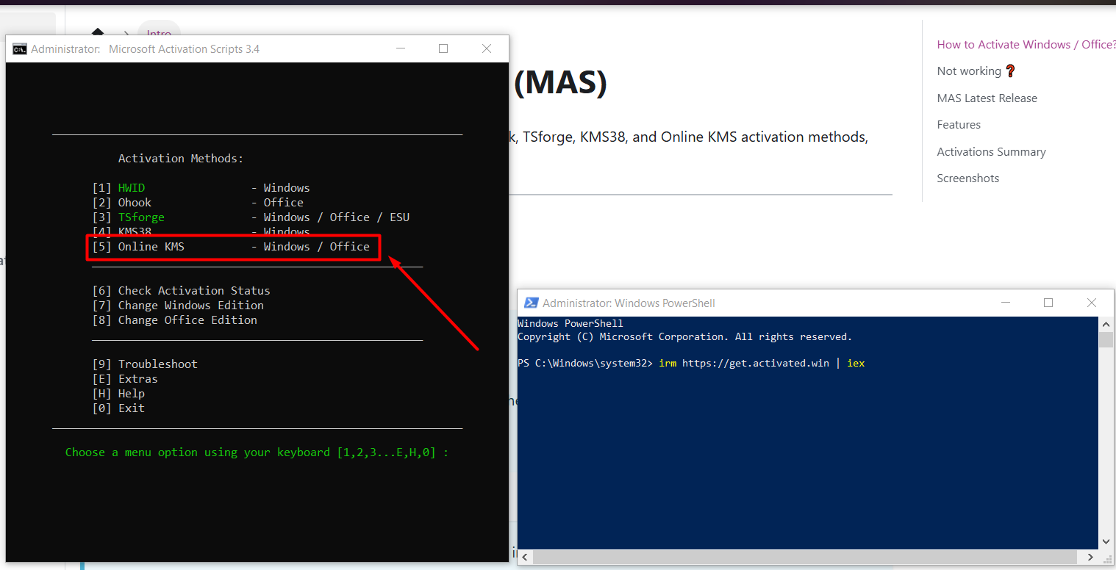Jump to the Features section
The width and height of the screenshot is (1116, 570).
(959, 125)
